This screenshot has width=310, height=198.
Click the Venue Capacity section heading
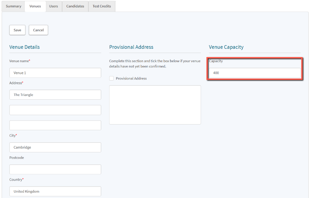tap(226, 47)
